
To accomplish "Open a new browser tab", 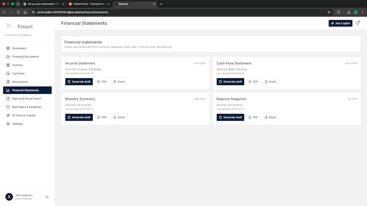I will click(x=161, y=4).
